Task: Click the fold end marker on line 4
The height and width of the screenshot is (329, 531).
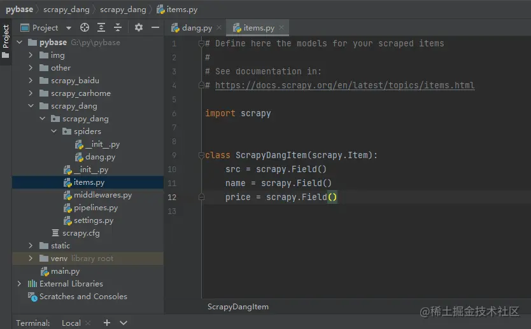Action: tap(201, 85)
